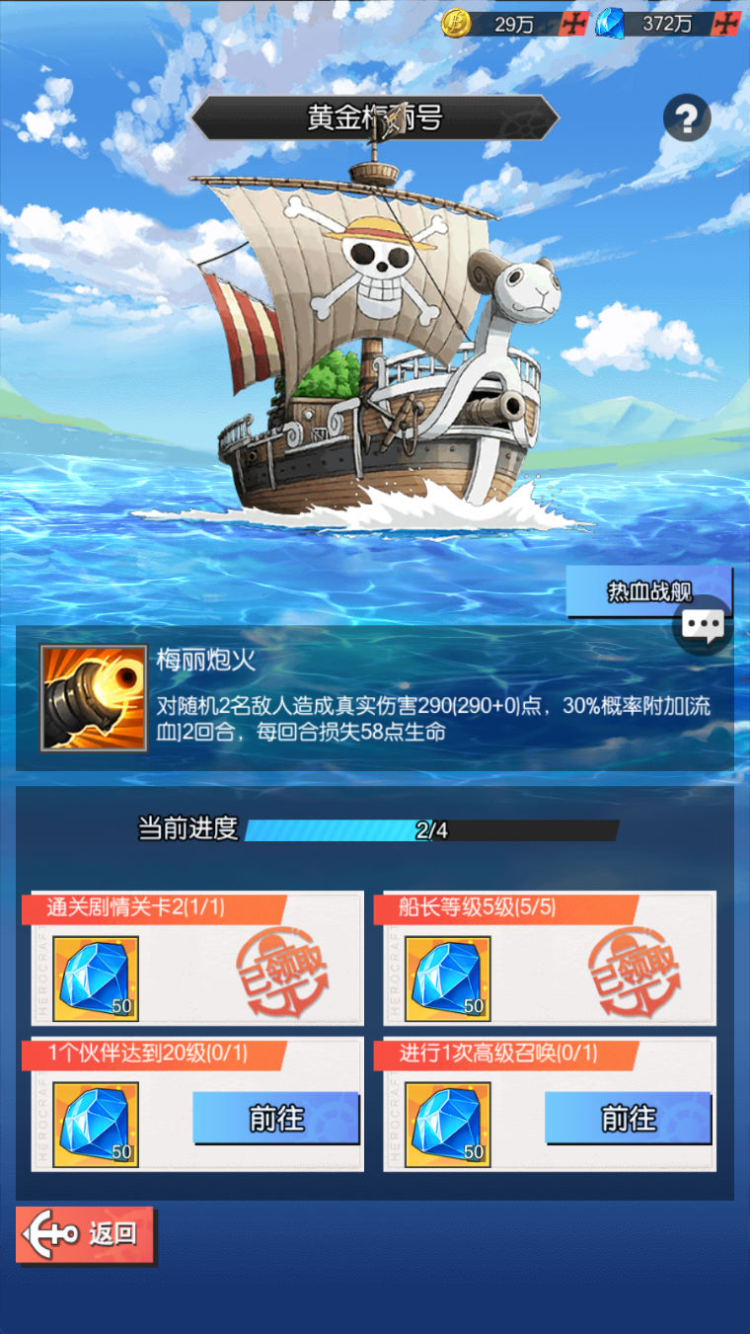Add diamonds with the plus button beside 372万
Screen dimensions: 750x1334
point(726,25)
